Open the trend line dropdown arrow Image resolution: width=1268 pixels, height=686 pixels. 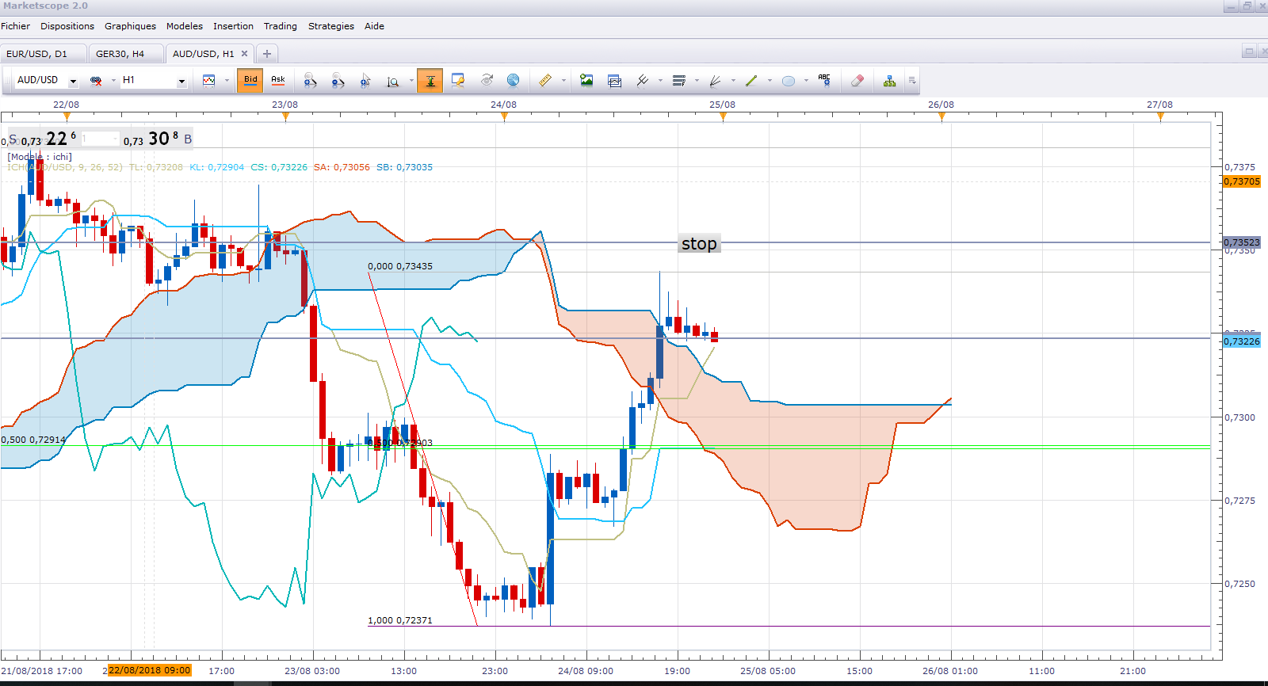pyautogui.click(x=770, y=81)
